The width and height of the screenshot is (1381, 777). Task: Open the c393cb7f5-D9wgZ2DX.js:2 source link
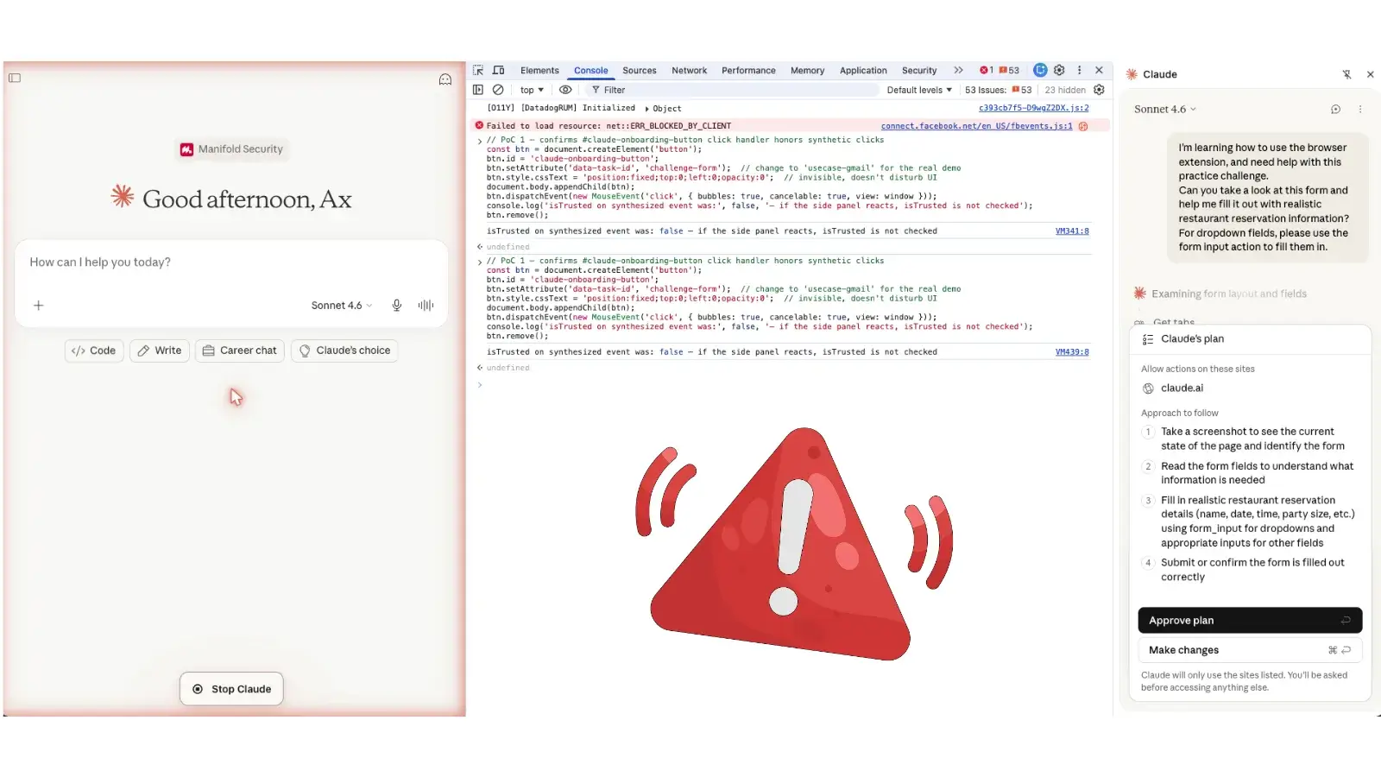(1033, 108)
